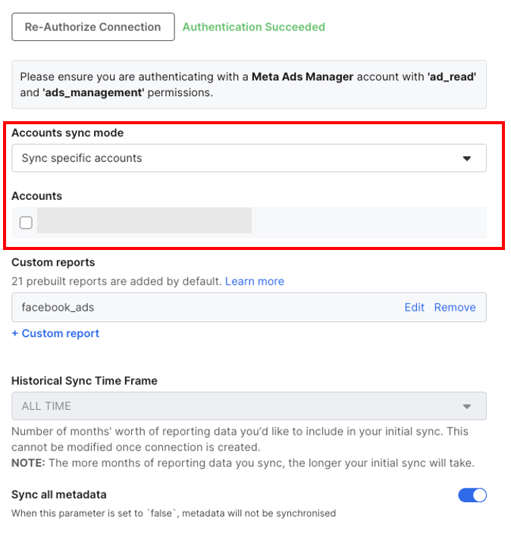511x556 pixels.
Task: Remove the facebook_ads custom report
Action: (455, 308)
